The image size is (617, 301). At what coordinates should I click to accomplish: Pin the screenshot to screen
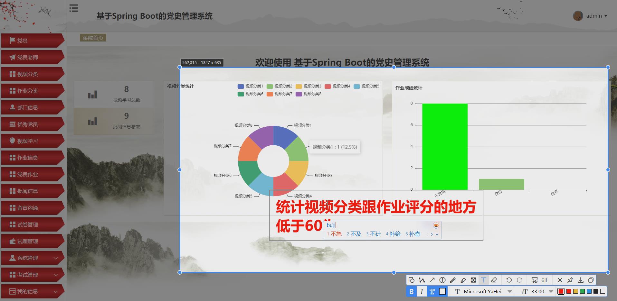click(570, 280)
